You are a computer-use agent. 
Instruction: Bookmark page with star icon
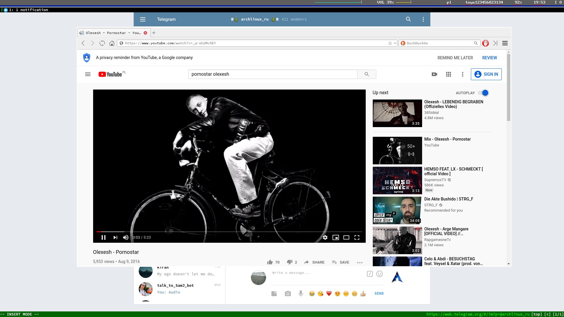[390, 43]
